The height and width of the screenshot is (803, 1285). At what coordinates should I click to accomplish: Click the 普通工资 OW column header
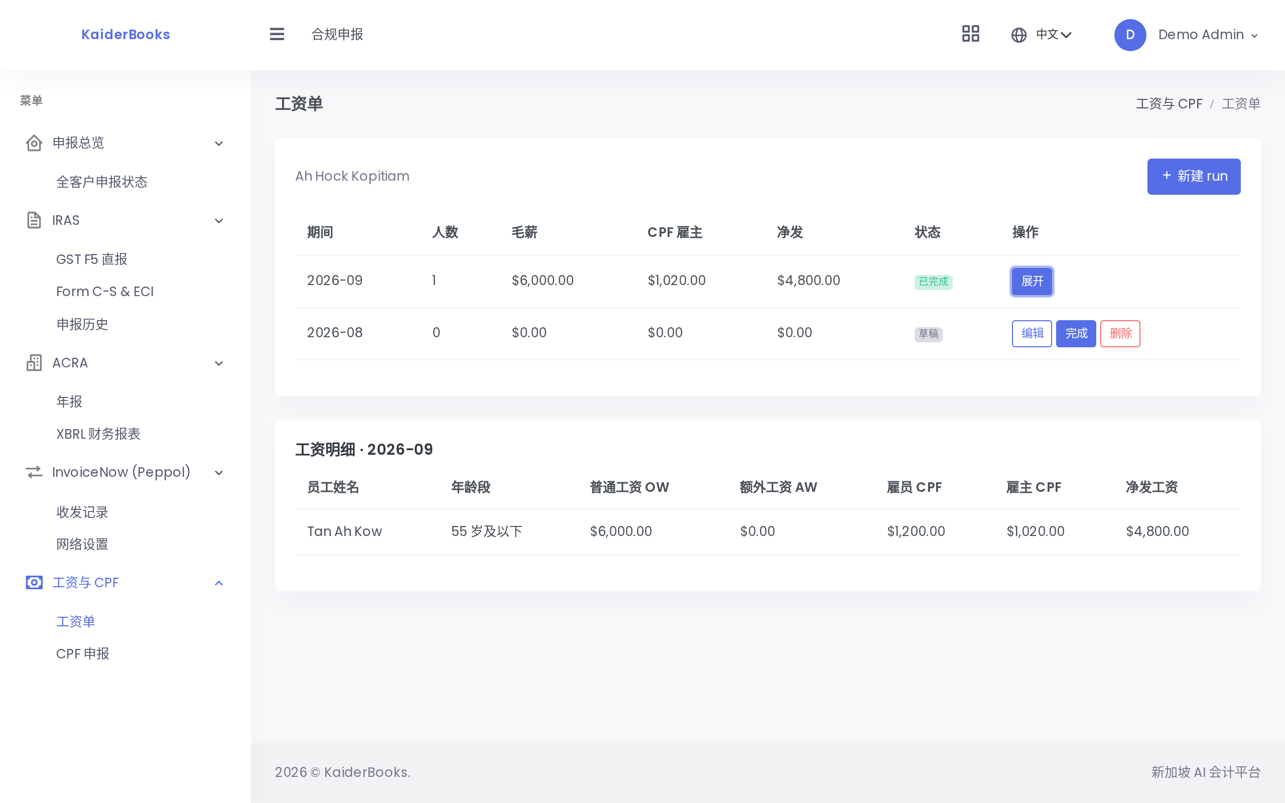point(629,487)
